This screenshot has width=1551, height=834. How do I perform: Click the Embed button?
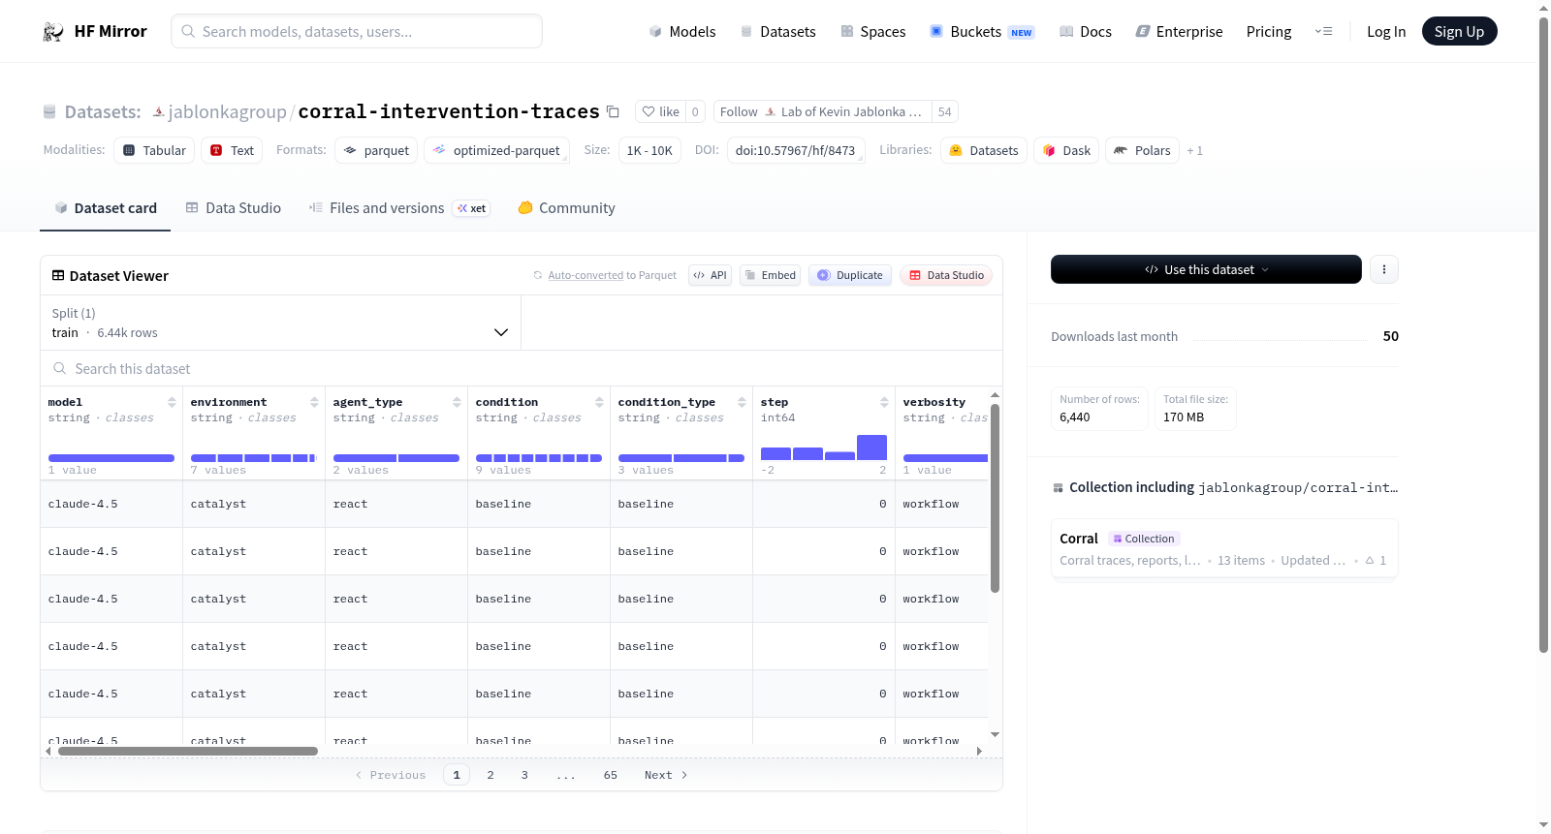pyautogui.click(x=771, y=275)
